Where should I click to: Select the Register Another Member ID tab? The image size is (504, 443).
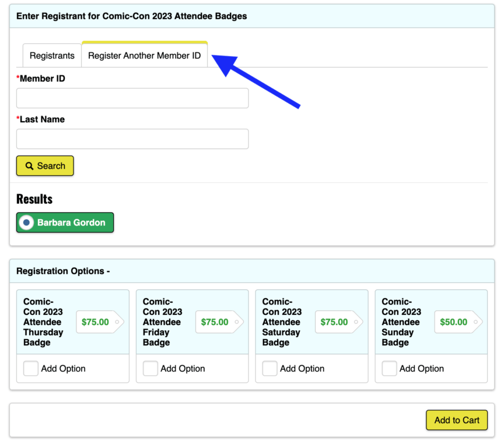click(144, 55)
